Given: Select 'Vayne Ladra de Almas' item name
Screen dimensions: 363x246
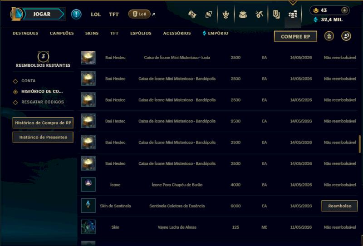Looking at the screenshot, I should click(177, 227).
